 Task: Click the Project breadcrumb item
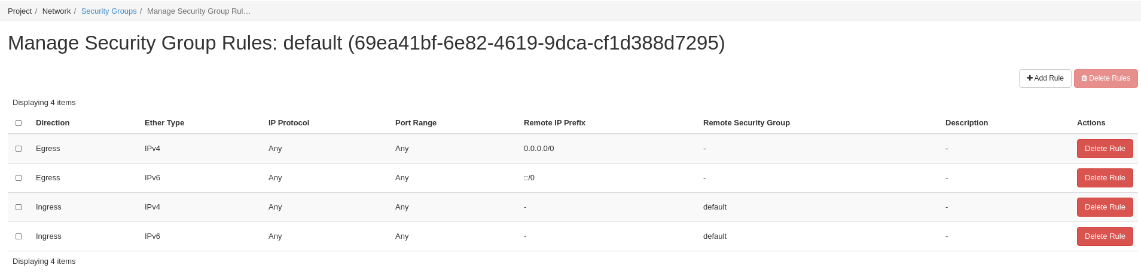click(20, 11)
